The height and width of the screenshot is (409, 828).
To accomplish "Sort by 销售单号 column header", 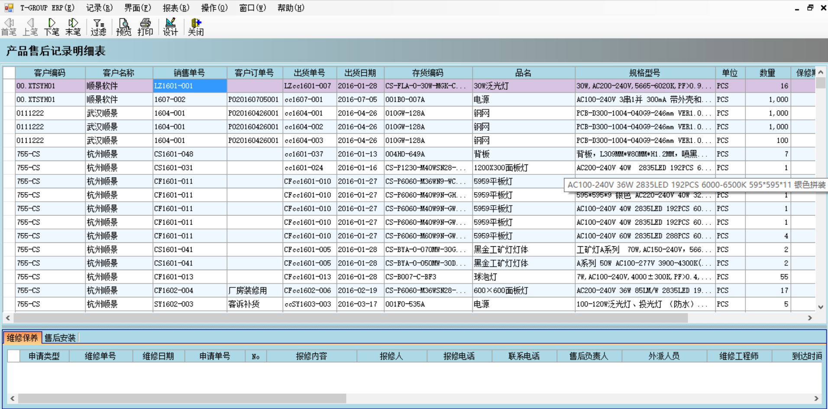I will (x=190, y=73).
